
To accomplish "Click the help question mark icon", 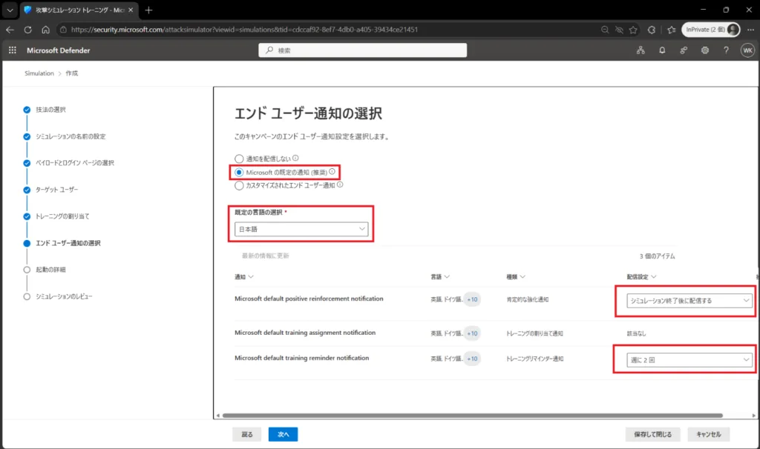I will point(726,50).
